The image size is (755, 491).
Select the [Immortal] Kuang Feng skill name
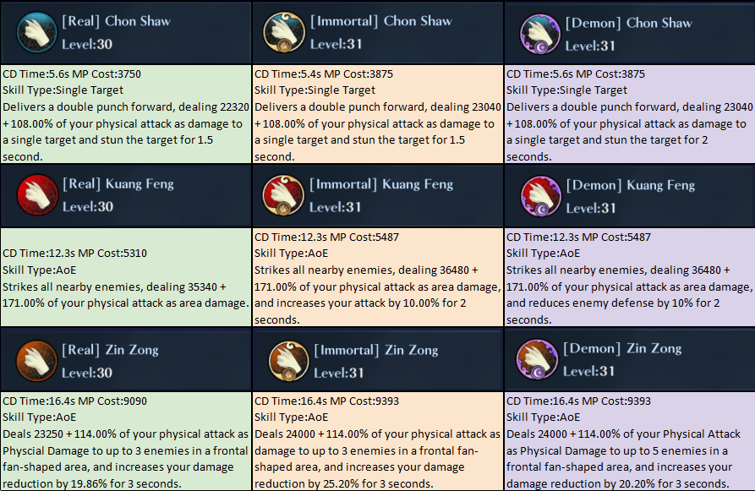(x=381, y=185)
